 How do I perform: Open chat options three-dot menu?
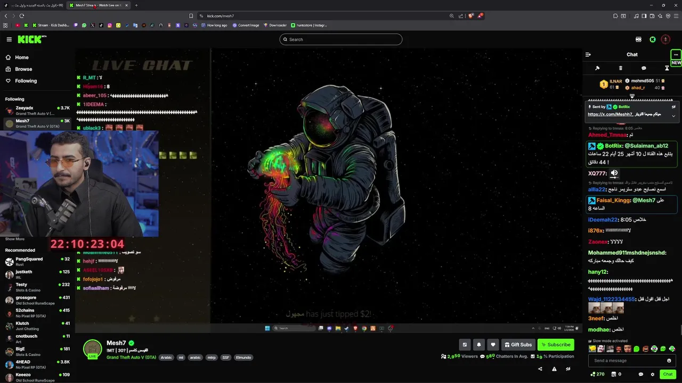(676, 54)
